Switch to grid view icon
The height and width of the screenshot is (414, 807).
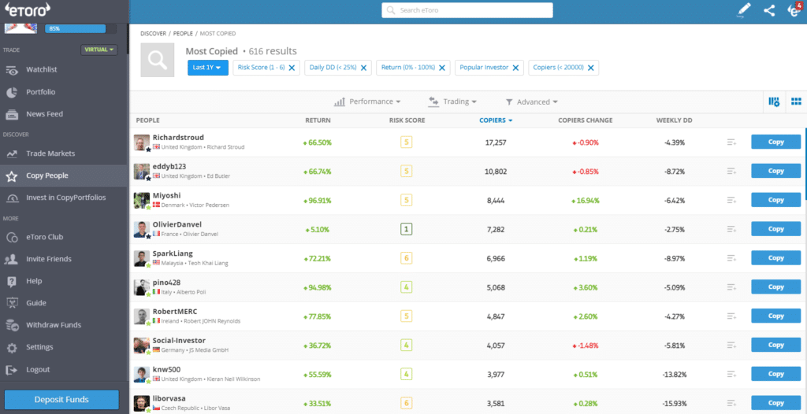pos(796,102)
